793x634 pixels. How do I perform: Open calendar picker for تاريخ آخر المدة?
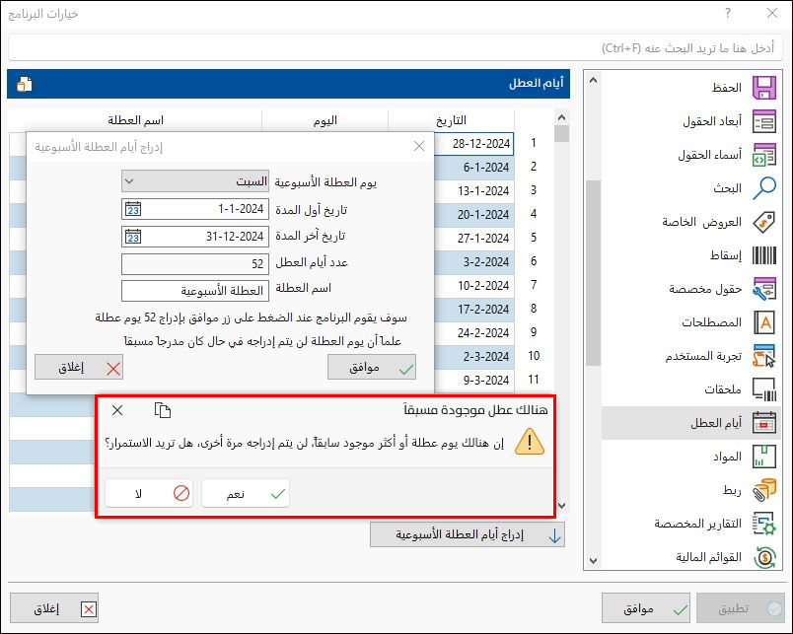(x=133, y=237)
